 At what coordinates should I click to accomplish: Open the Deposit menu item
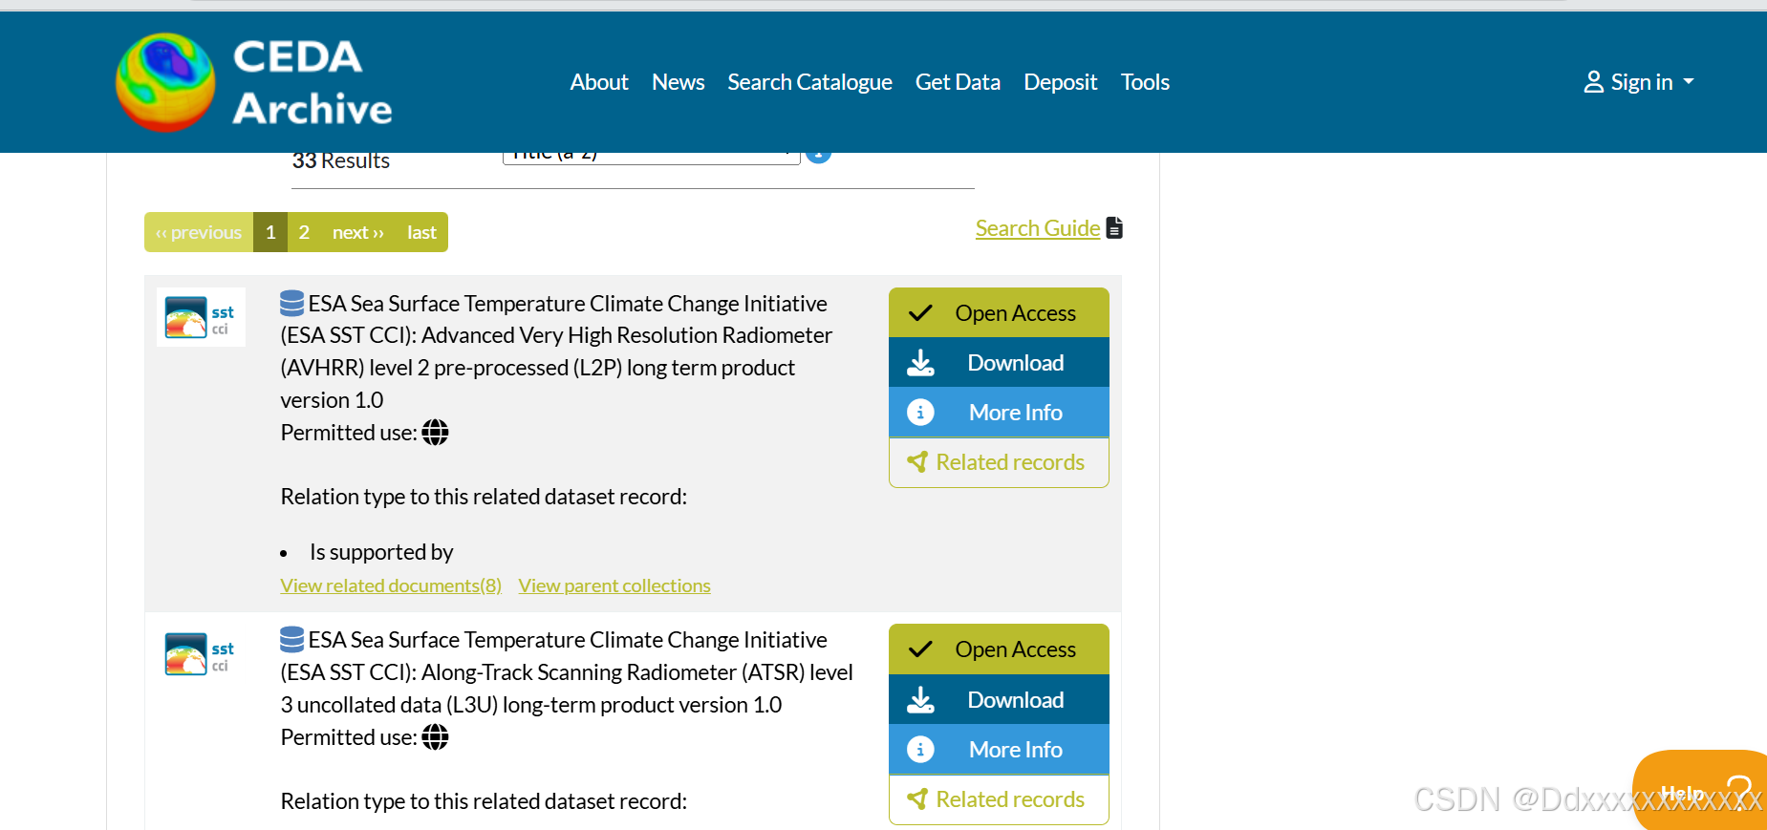point(1061,82)
